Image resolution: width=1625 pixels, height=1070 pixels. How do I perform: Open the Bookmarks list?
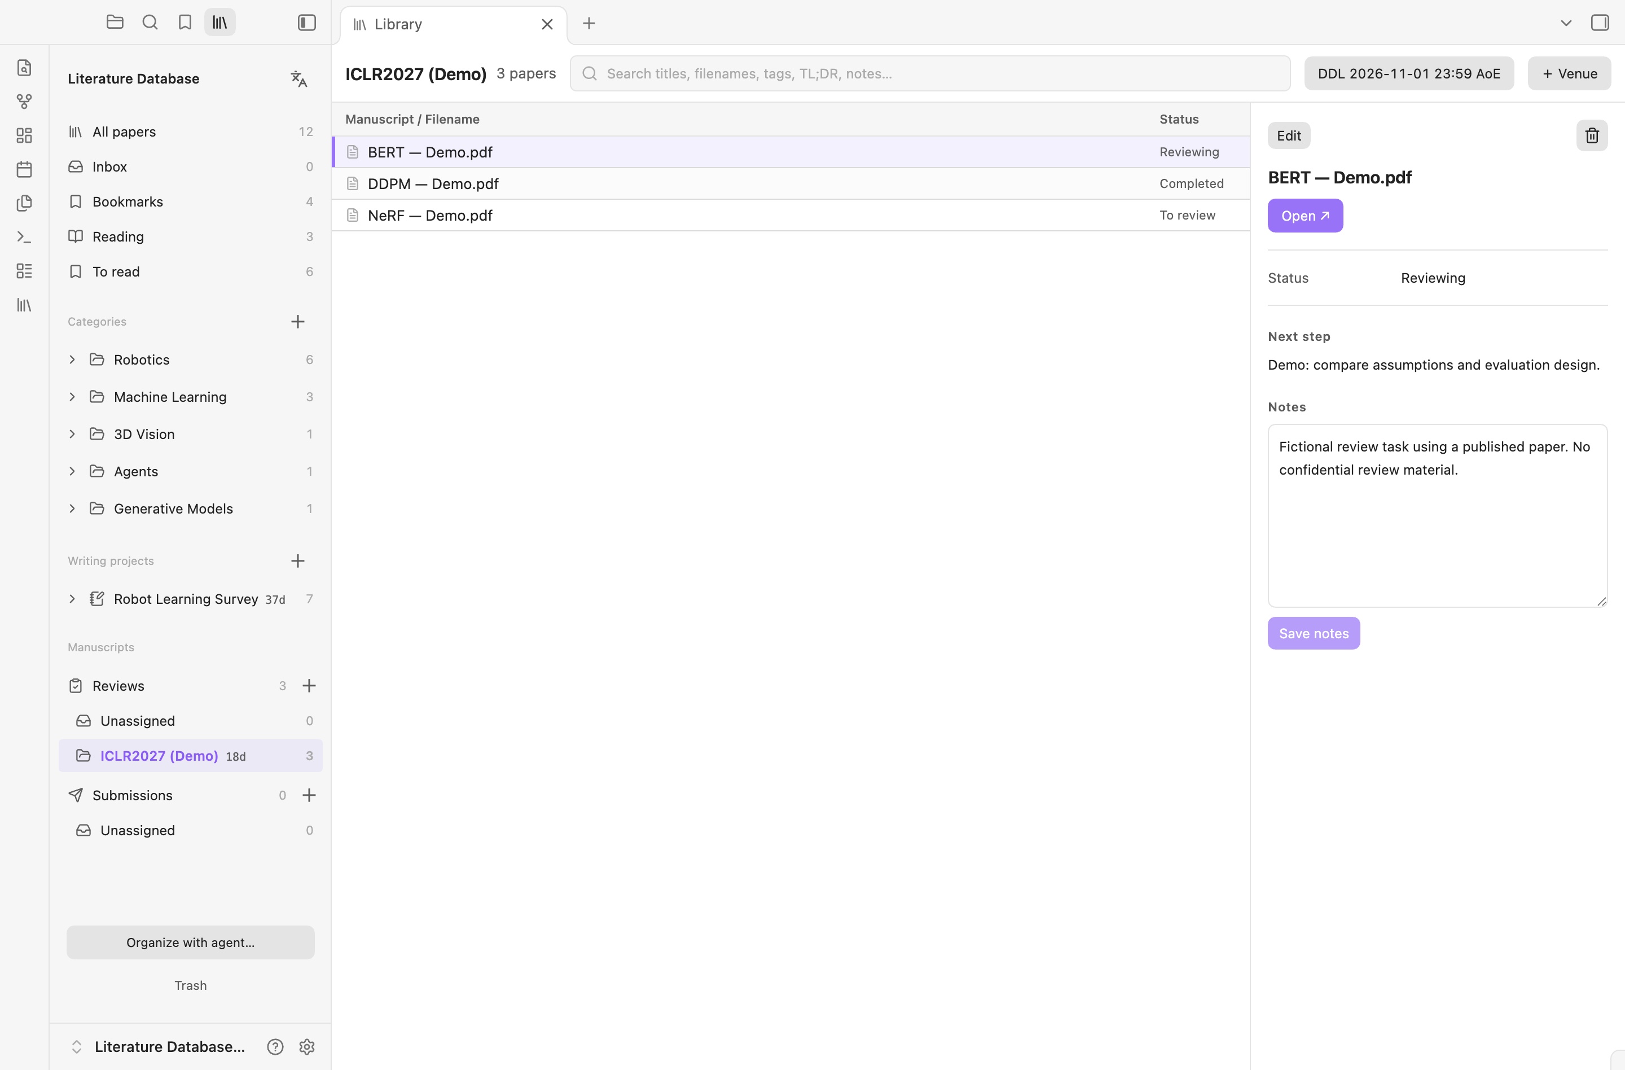[191, 202]
